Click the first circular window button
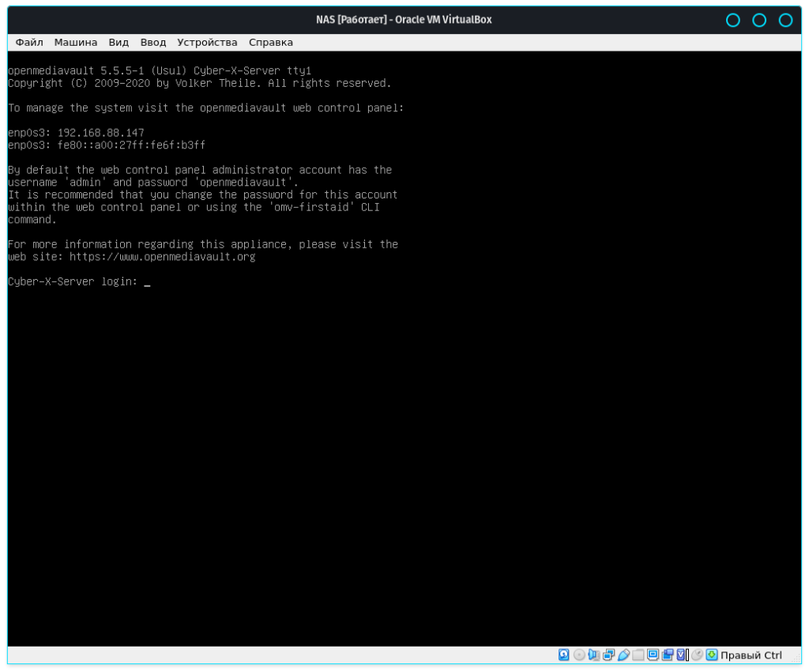The height and width of the screenshot is (672, 809). click(x=732, y=20)
